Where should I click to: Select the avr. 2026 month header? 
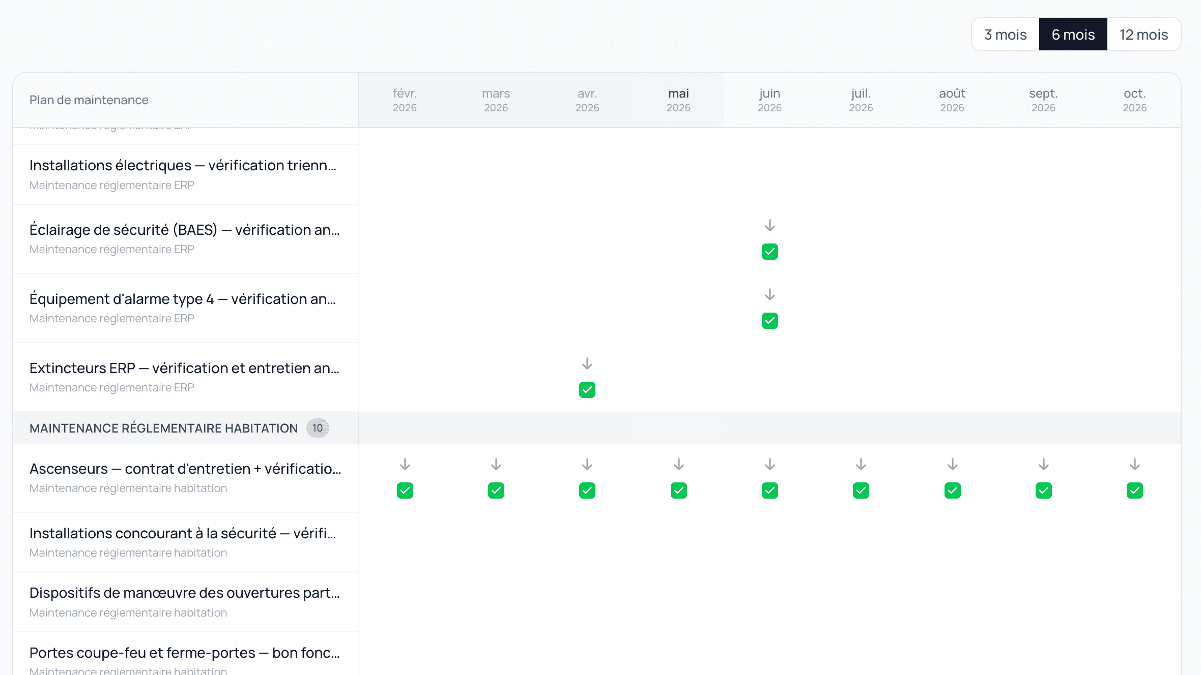(x=587, y=100)
